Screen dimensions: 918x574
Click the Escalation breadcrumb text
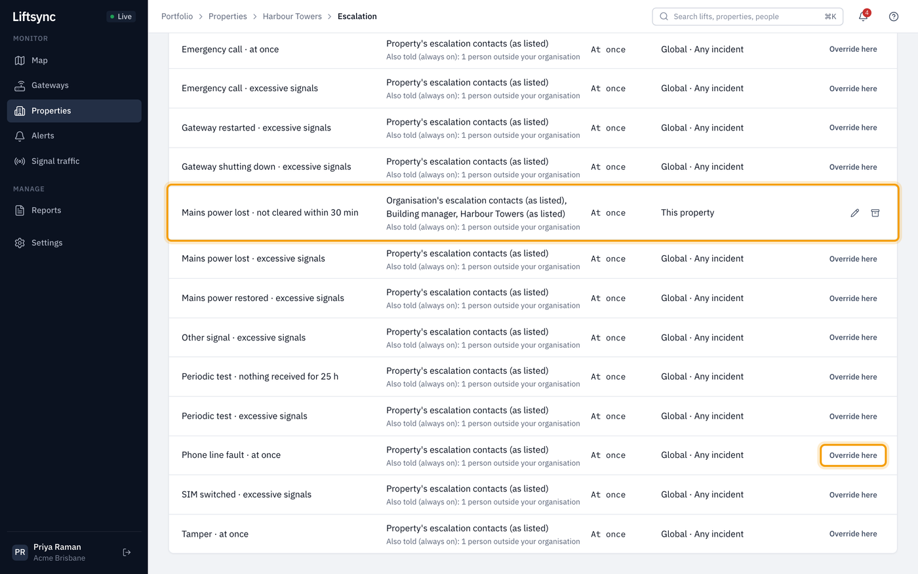click(x=357, y=16)
